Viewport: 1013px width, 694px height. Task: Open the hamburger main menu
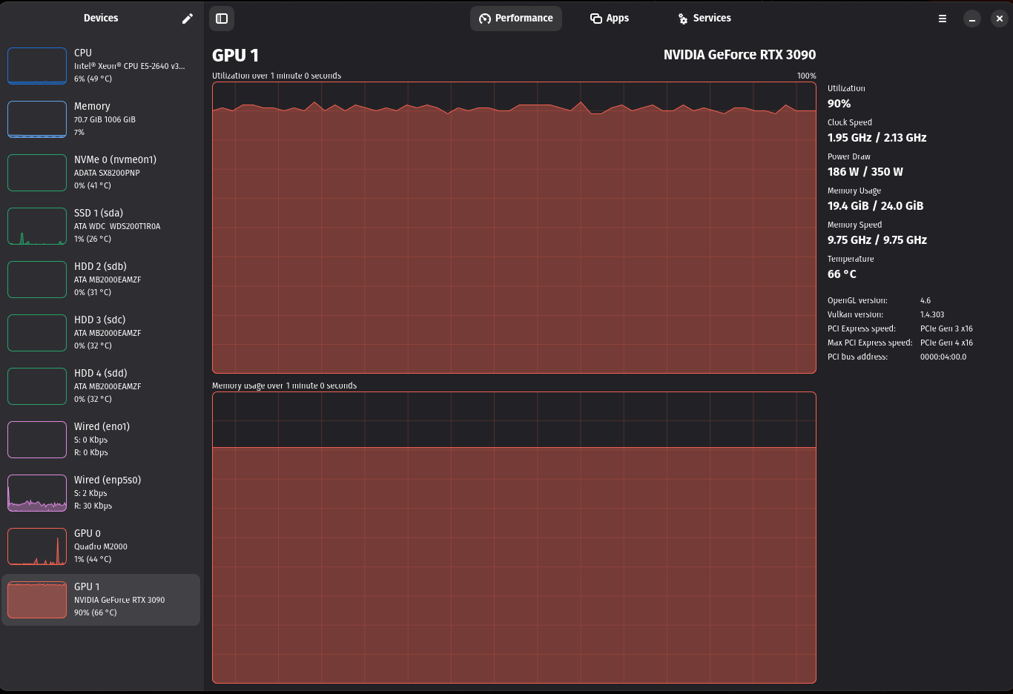943,19
